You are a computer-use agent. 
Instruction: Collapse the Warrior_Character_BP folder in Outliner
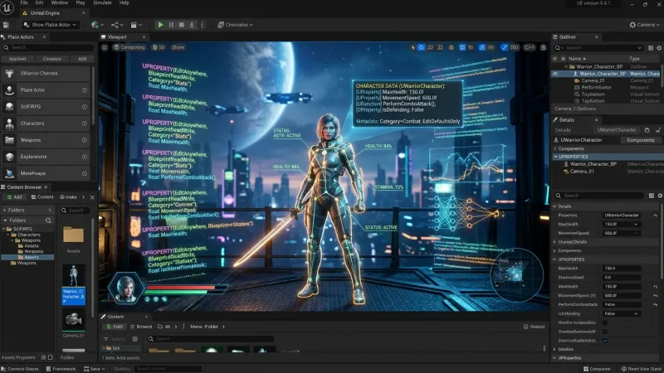[567, 67]
